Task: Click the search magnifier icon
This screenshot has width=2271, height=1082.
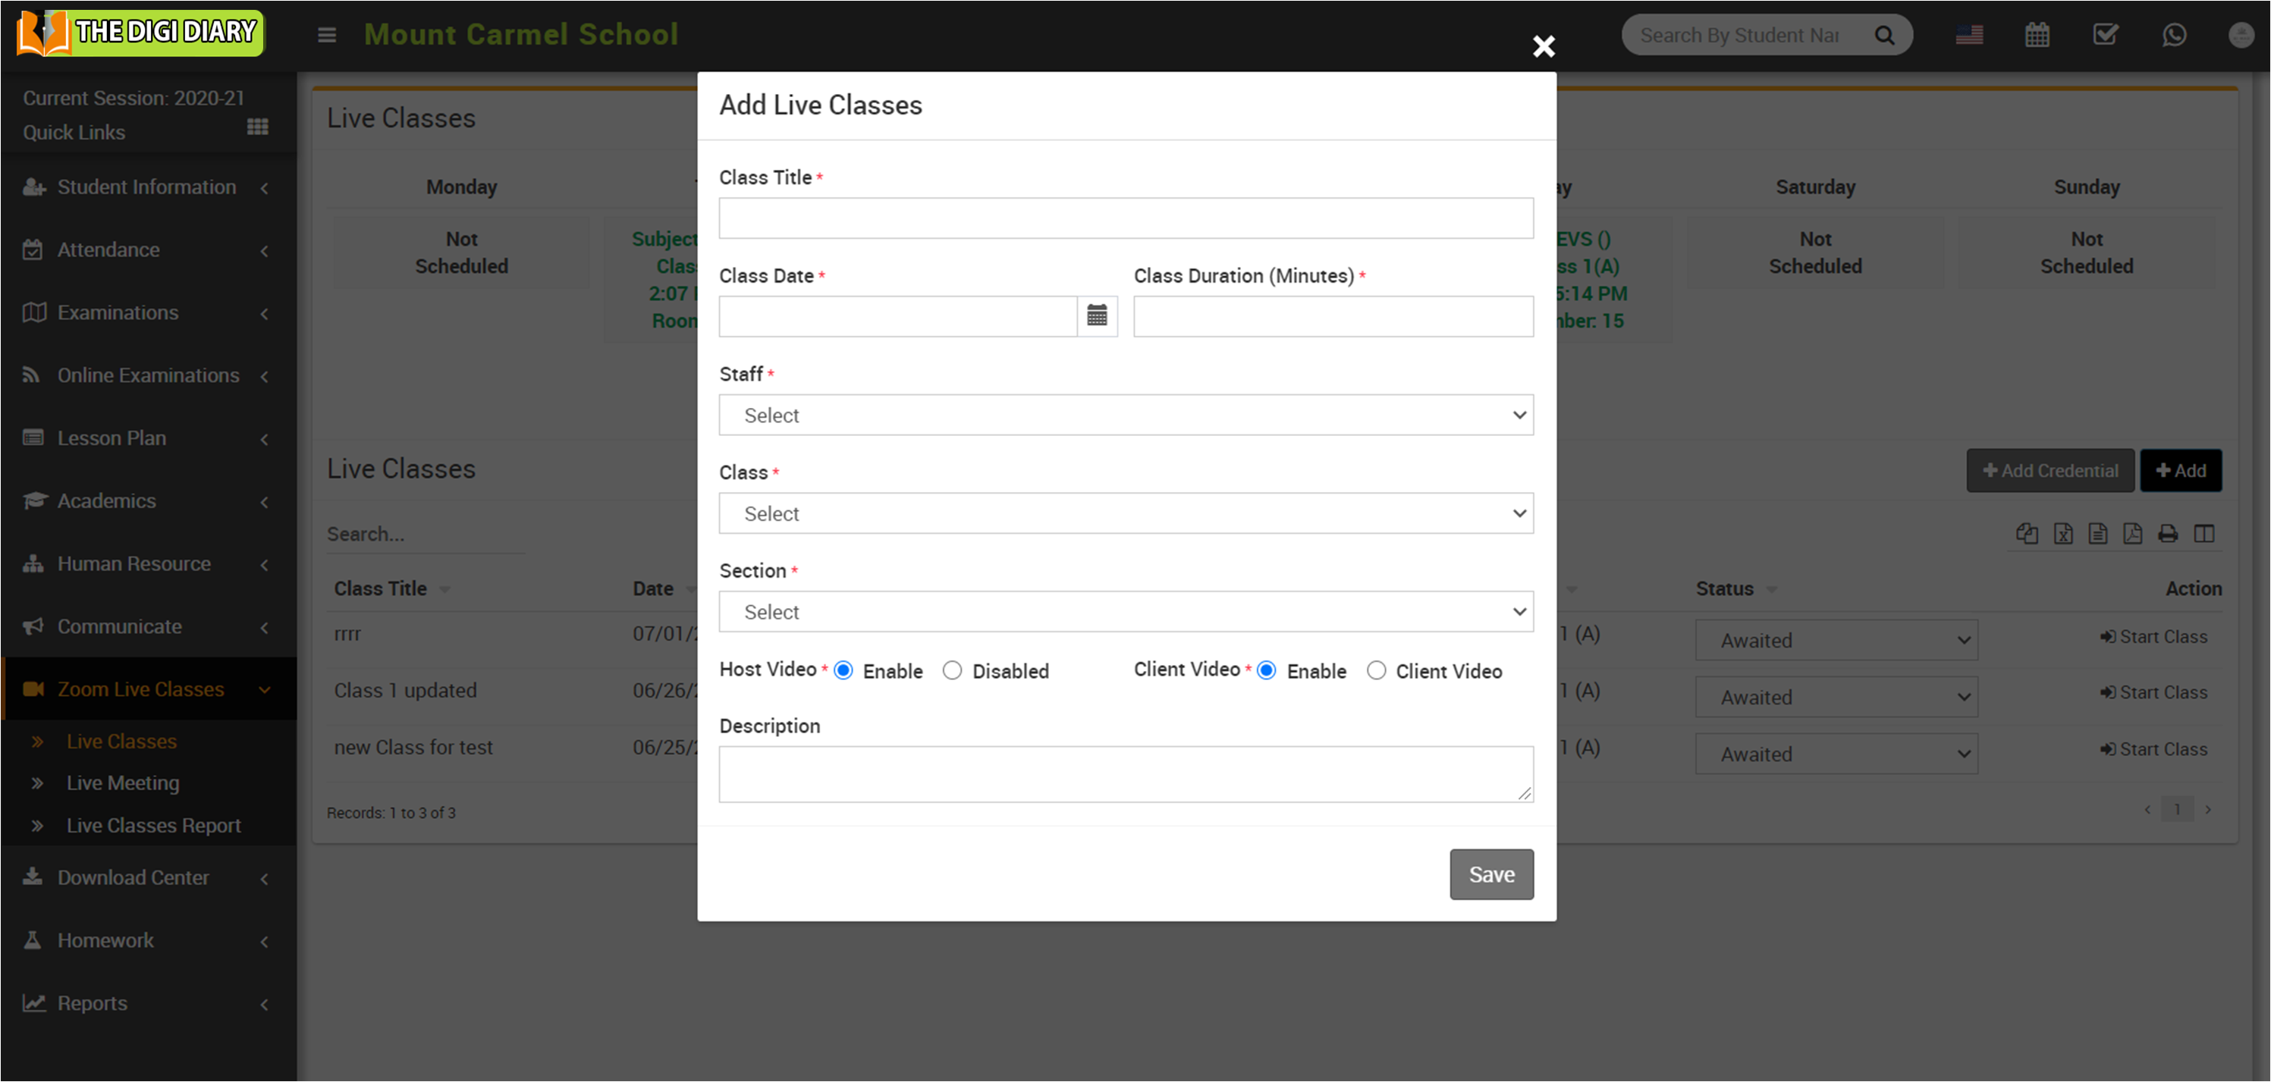Action: (1885, 35)
